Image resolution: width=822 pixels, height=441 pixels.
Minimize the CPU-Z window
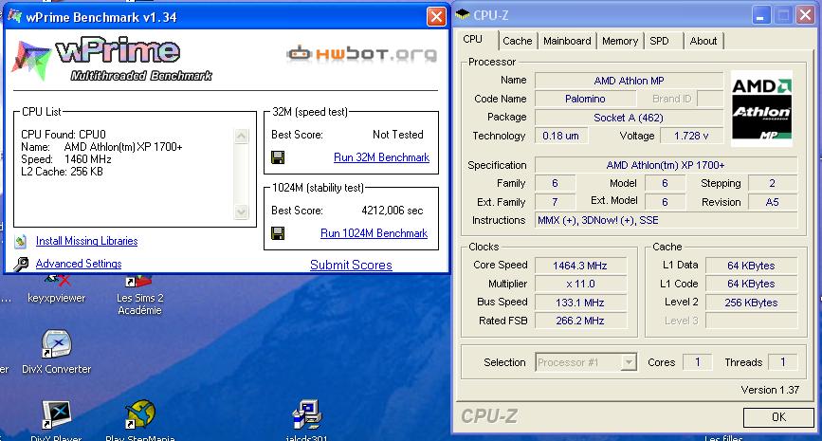coord(760,15)
